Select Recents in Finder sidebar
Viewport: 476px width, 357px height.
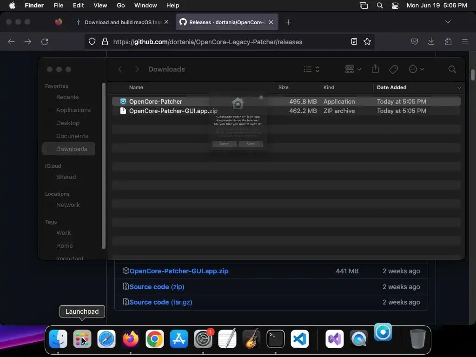pyautogui.click(x=67, y=97)
